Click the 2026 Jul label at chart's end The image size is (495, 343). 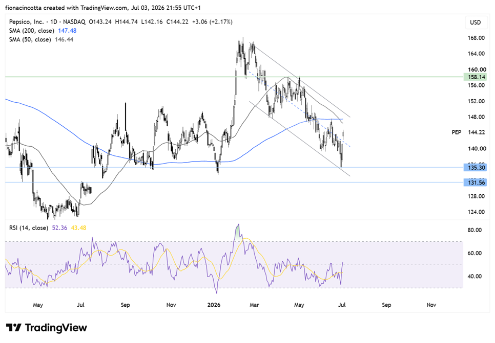tap(342, 305)
